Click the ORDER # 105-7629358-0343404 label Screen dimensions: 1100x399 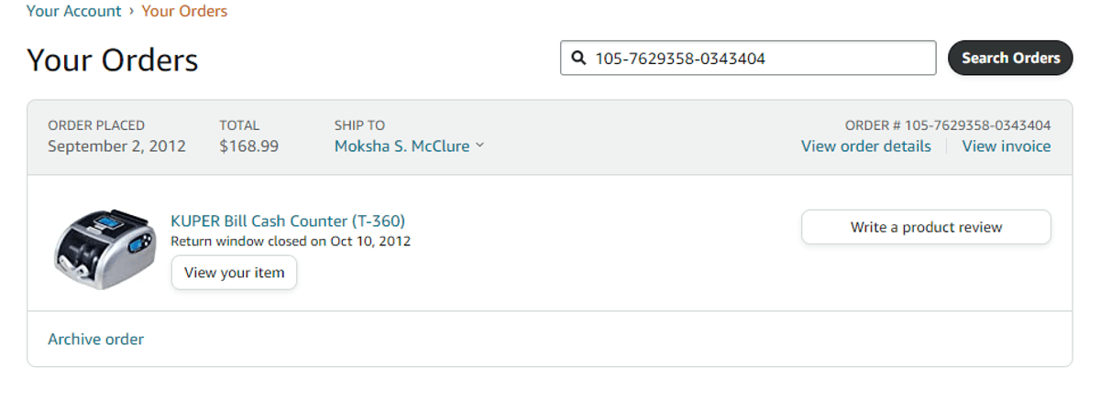pyautogui.click(x=948, y=125)
